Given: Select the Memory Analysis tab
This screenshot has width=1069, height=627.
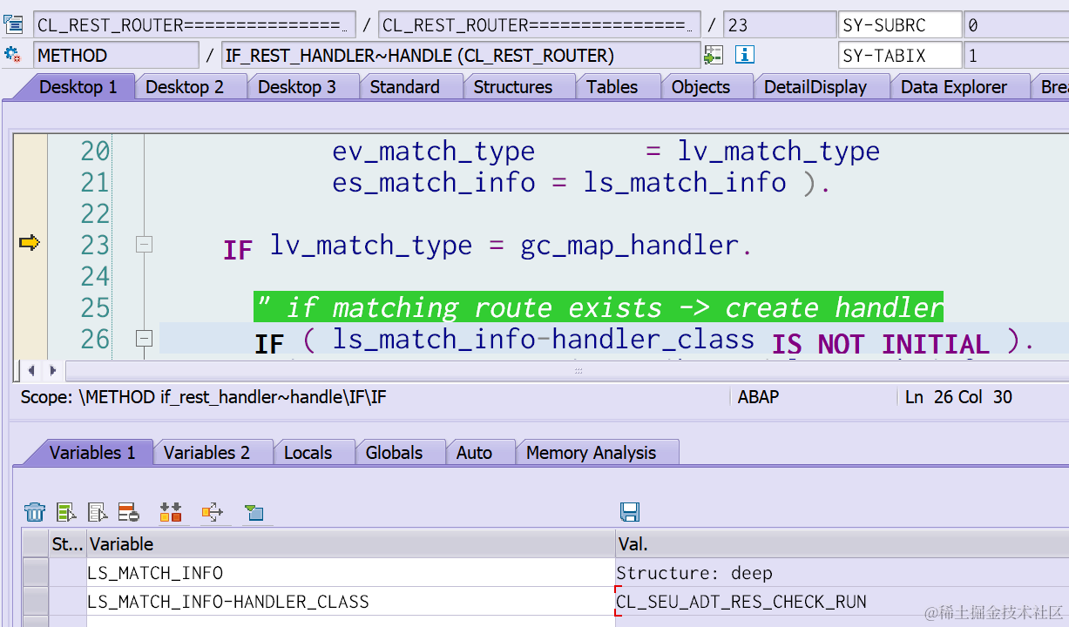Looking at the screenshot, I should click(x=592, y=453).
